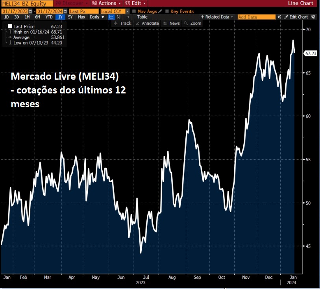Open the chart type dropdown arrow

[128, 17]
